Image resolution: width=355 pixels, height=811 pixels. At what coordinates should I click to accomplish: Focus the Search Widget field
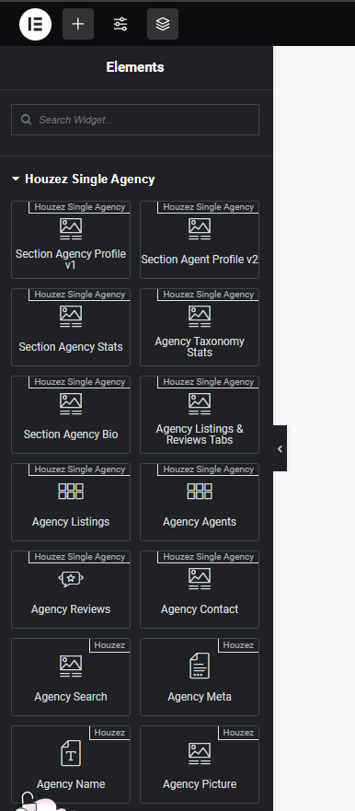point(135,120)
